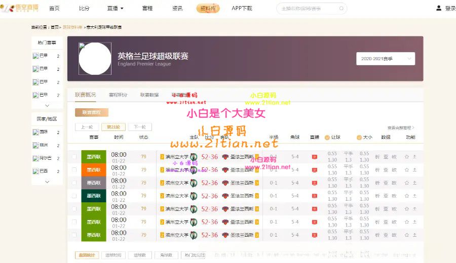Screen dimensions: 456x263
Task: Favorite the dark-green-tag match with the star
Action: 406,196
